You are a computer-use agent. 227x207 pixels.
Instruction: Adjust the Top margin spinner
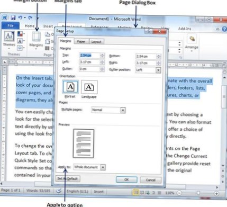point(102,56)
